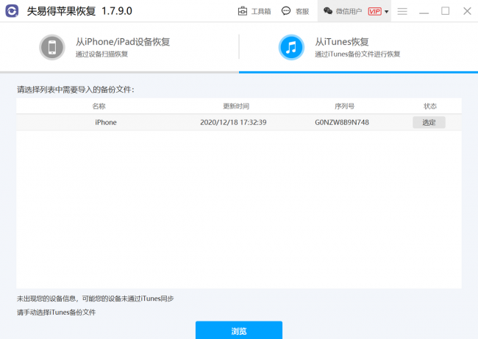
Task: Minimize the application window
Action: point(424,13)
